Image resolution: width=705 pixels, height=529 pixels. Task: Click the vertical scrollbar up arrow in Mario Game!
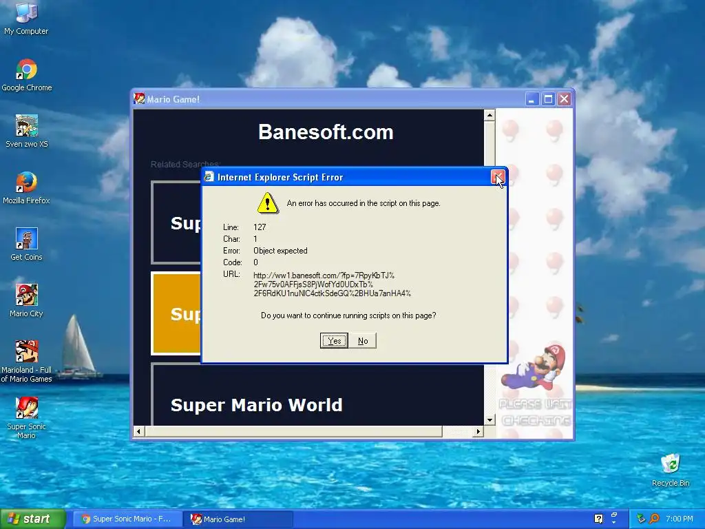(x=490, y=115)
